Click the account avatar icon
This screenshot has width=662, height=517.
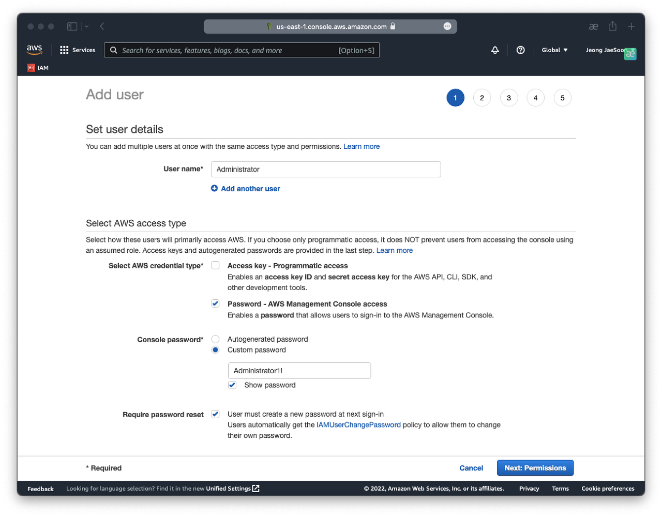pyautogui.click(x=630, y=54)
